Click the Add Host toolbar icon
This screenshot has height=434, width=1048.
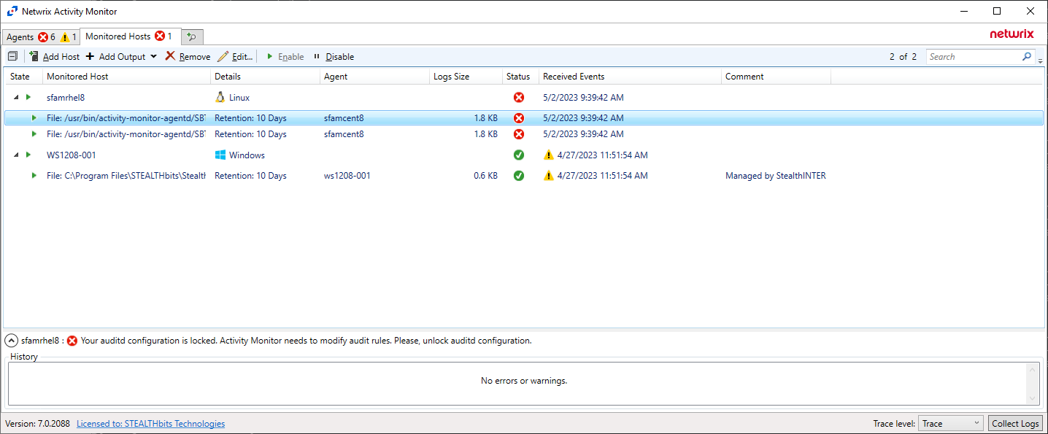(x=34, y=56)
